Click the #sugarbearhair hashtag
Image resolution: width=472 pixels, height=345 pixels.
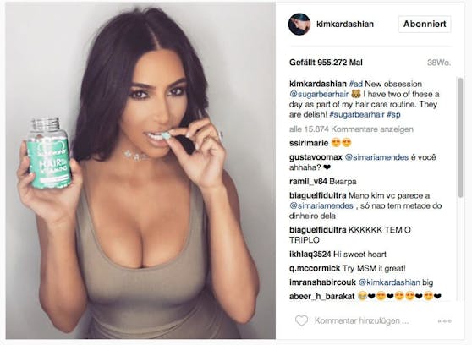point(357,114)
